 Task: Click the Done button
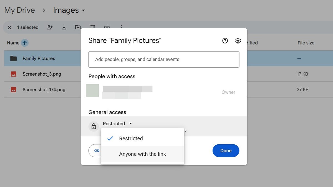pos(226,150)
